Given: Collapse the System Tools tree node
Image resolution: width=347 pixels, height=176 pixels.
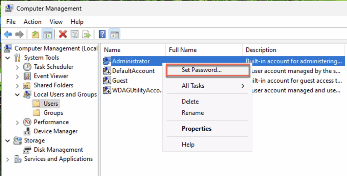Looking at the screenshot, I should click(8, 58).
